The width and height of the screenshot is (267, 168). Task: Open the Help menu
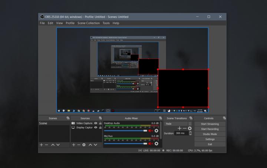point(116,23)
